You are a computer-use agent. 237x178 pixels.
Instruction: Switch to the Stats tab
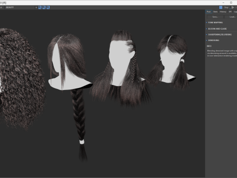pos(215,12)
